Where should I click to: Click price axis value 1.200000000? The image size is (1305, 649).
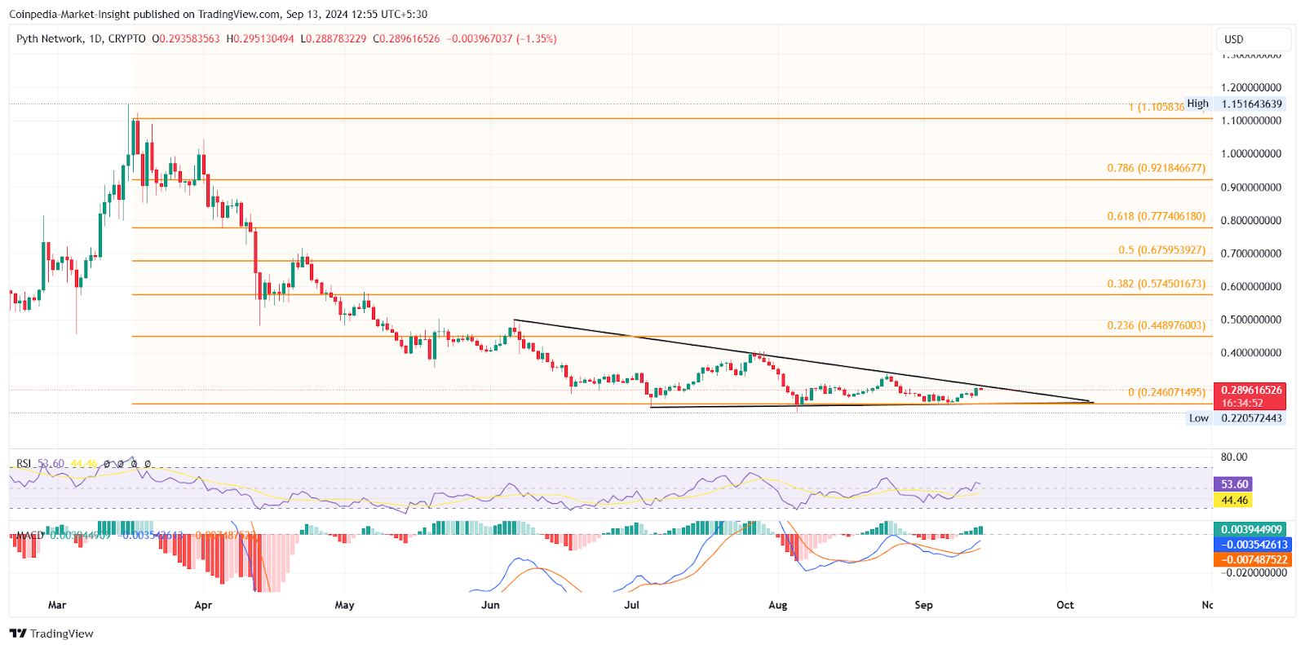[1251, 87]
